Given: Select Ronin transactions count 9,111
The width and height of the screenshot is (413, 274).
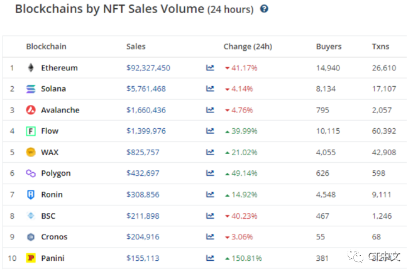Looking at the screenshot, I should (x=382, y=195).
